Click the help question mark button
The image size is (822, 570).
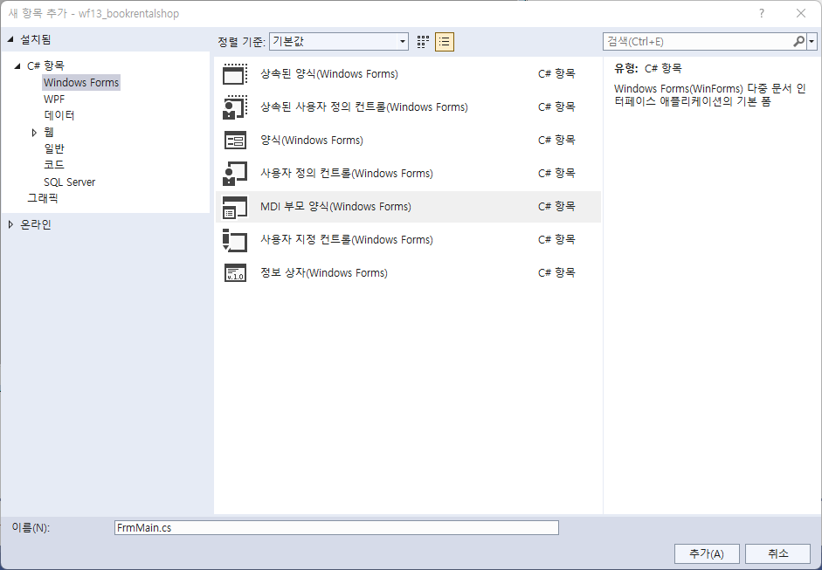point(762,14)
